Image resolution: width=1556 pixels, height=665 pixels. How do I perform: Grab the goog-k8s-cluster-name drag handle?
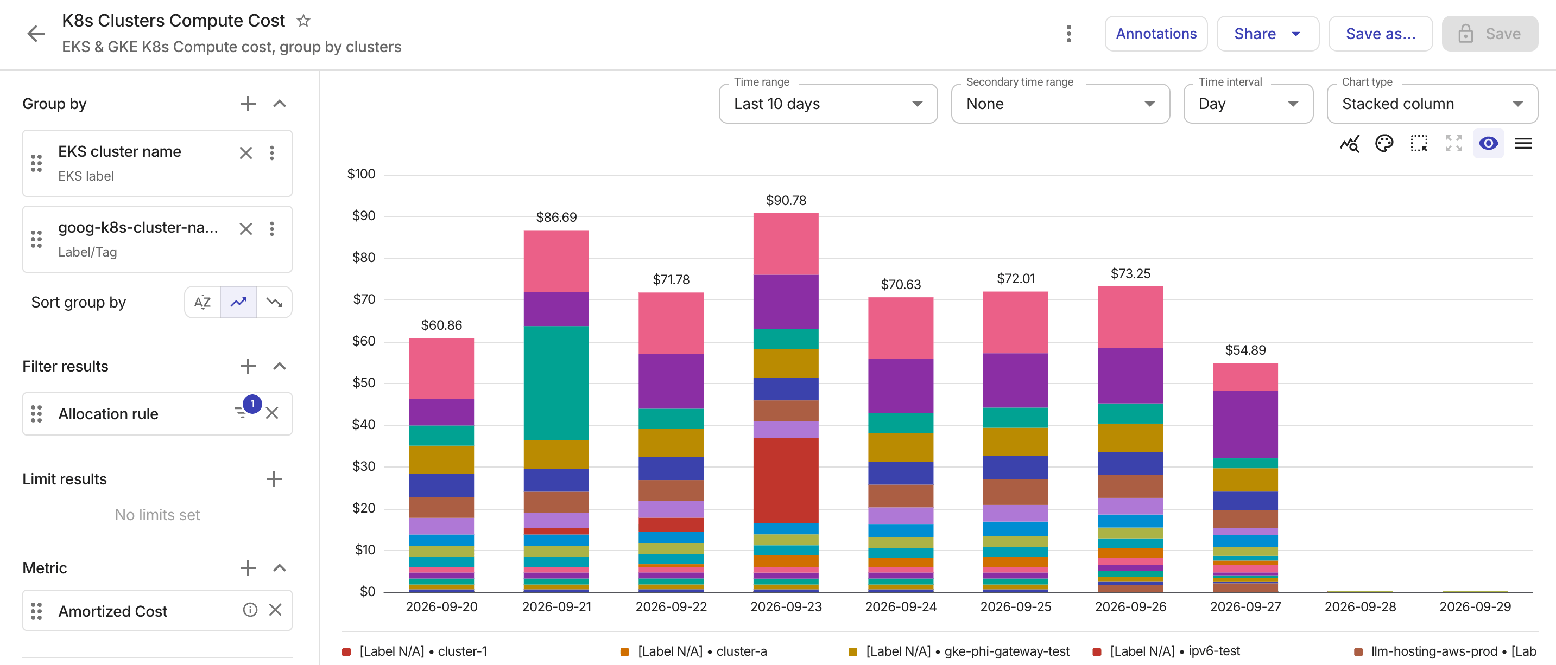[x=36, y=239]
